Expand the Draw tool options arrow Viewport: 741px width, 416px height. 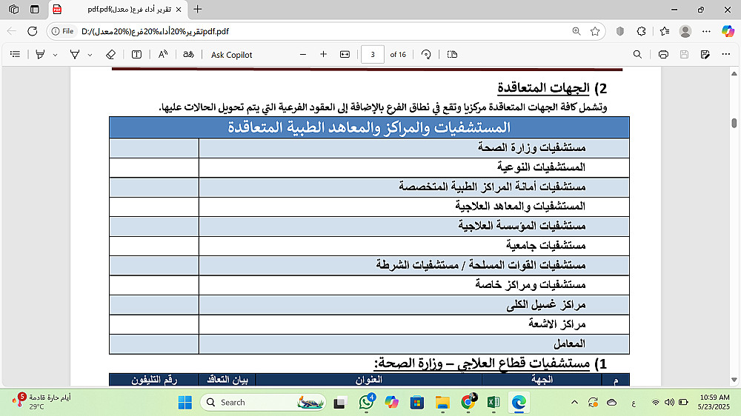(x=90, y=55)
